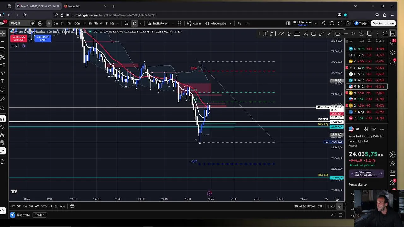The height and width of the screenshot is (227, 404).
Task: Select the brush tool in favorites toolbar
Action: 321,34
